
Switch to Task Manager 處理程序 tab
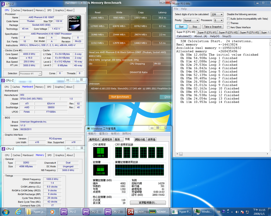point(107,139)
